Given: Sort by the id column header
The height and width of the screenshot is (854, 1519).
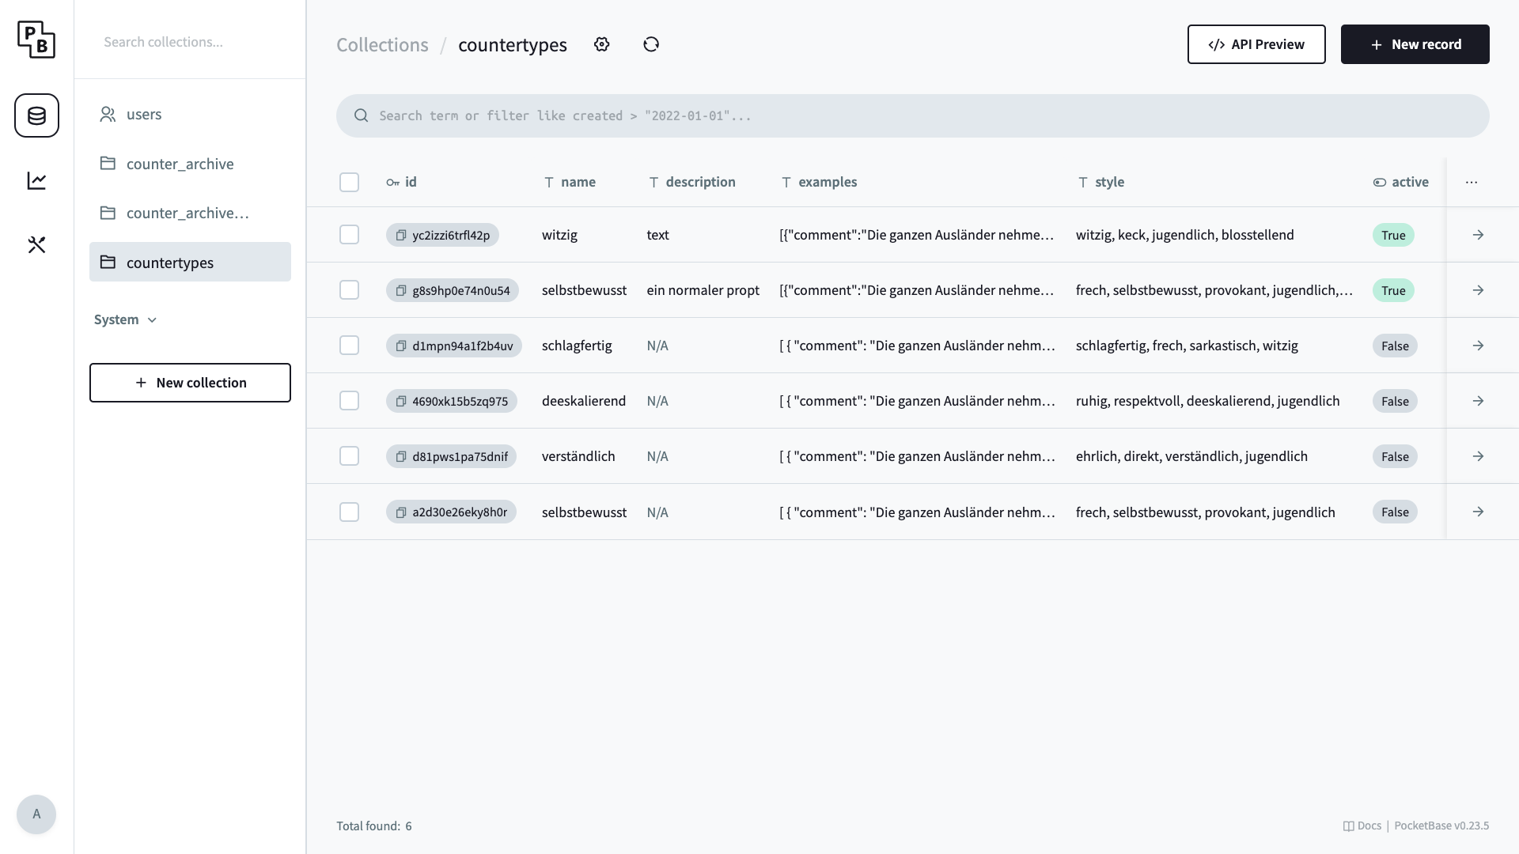Looking at the screenshot, I should [x=401, y=182].
